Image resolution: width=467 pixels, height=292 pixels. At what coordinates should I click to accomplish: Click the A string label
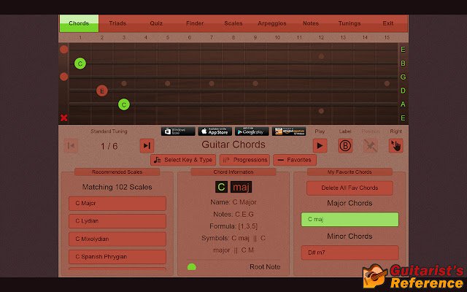tap(403, 104)
